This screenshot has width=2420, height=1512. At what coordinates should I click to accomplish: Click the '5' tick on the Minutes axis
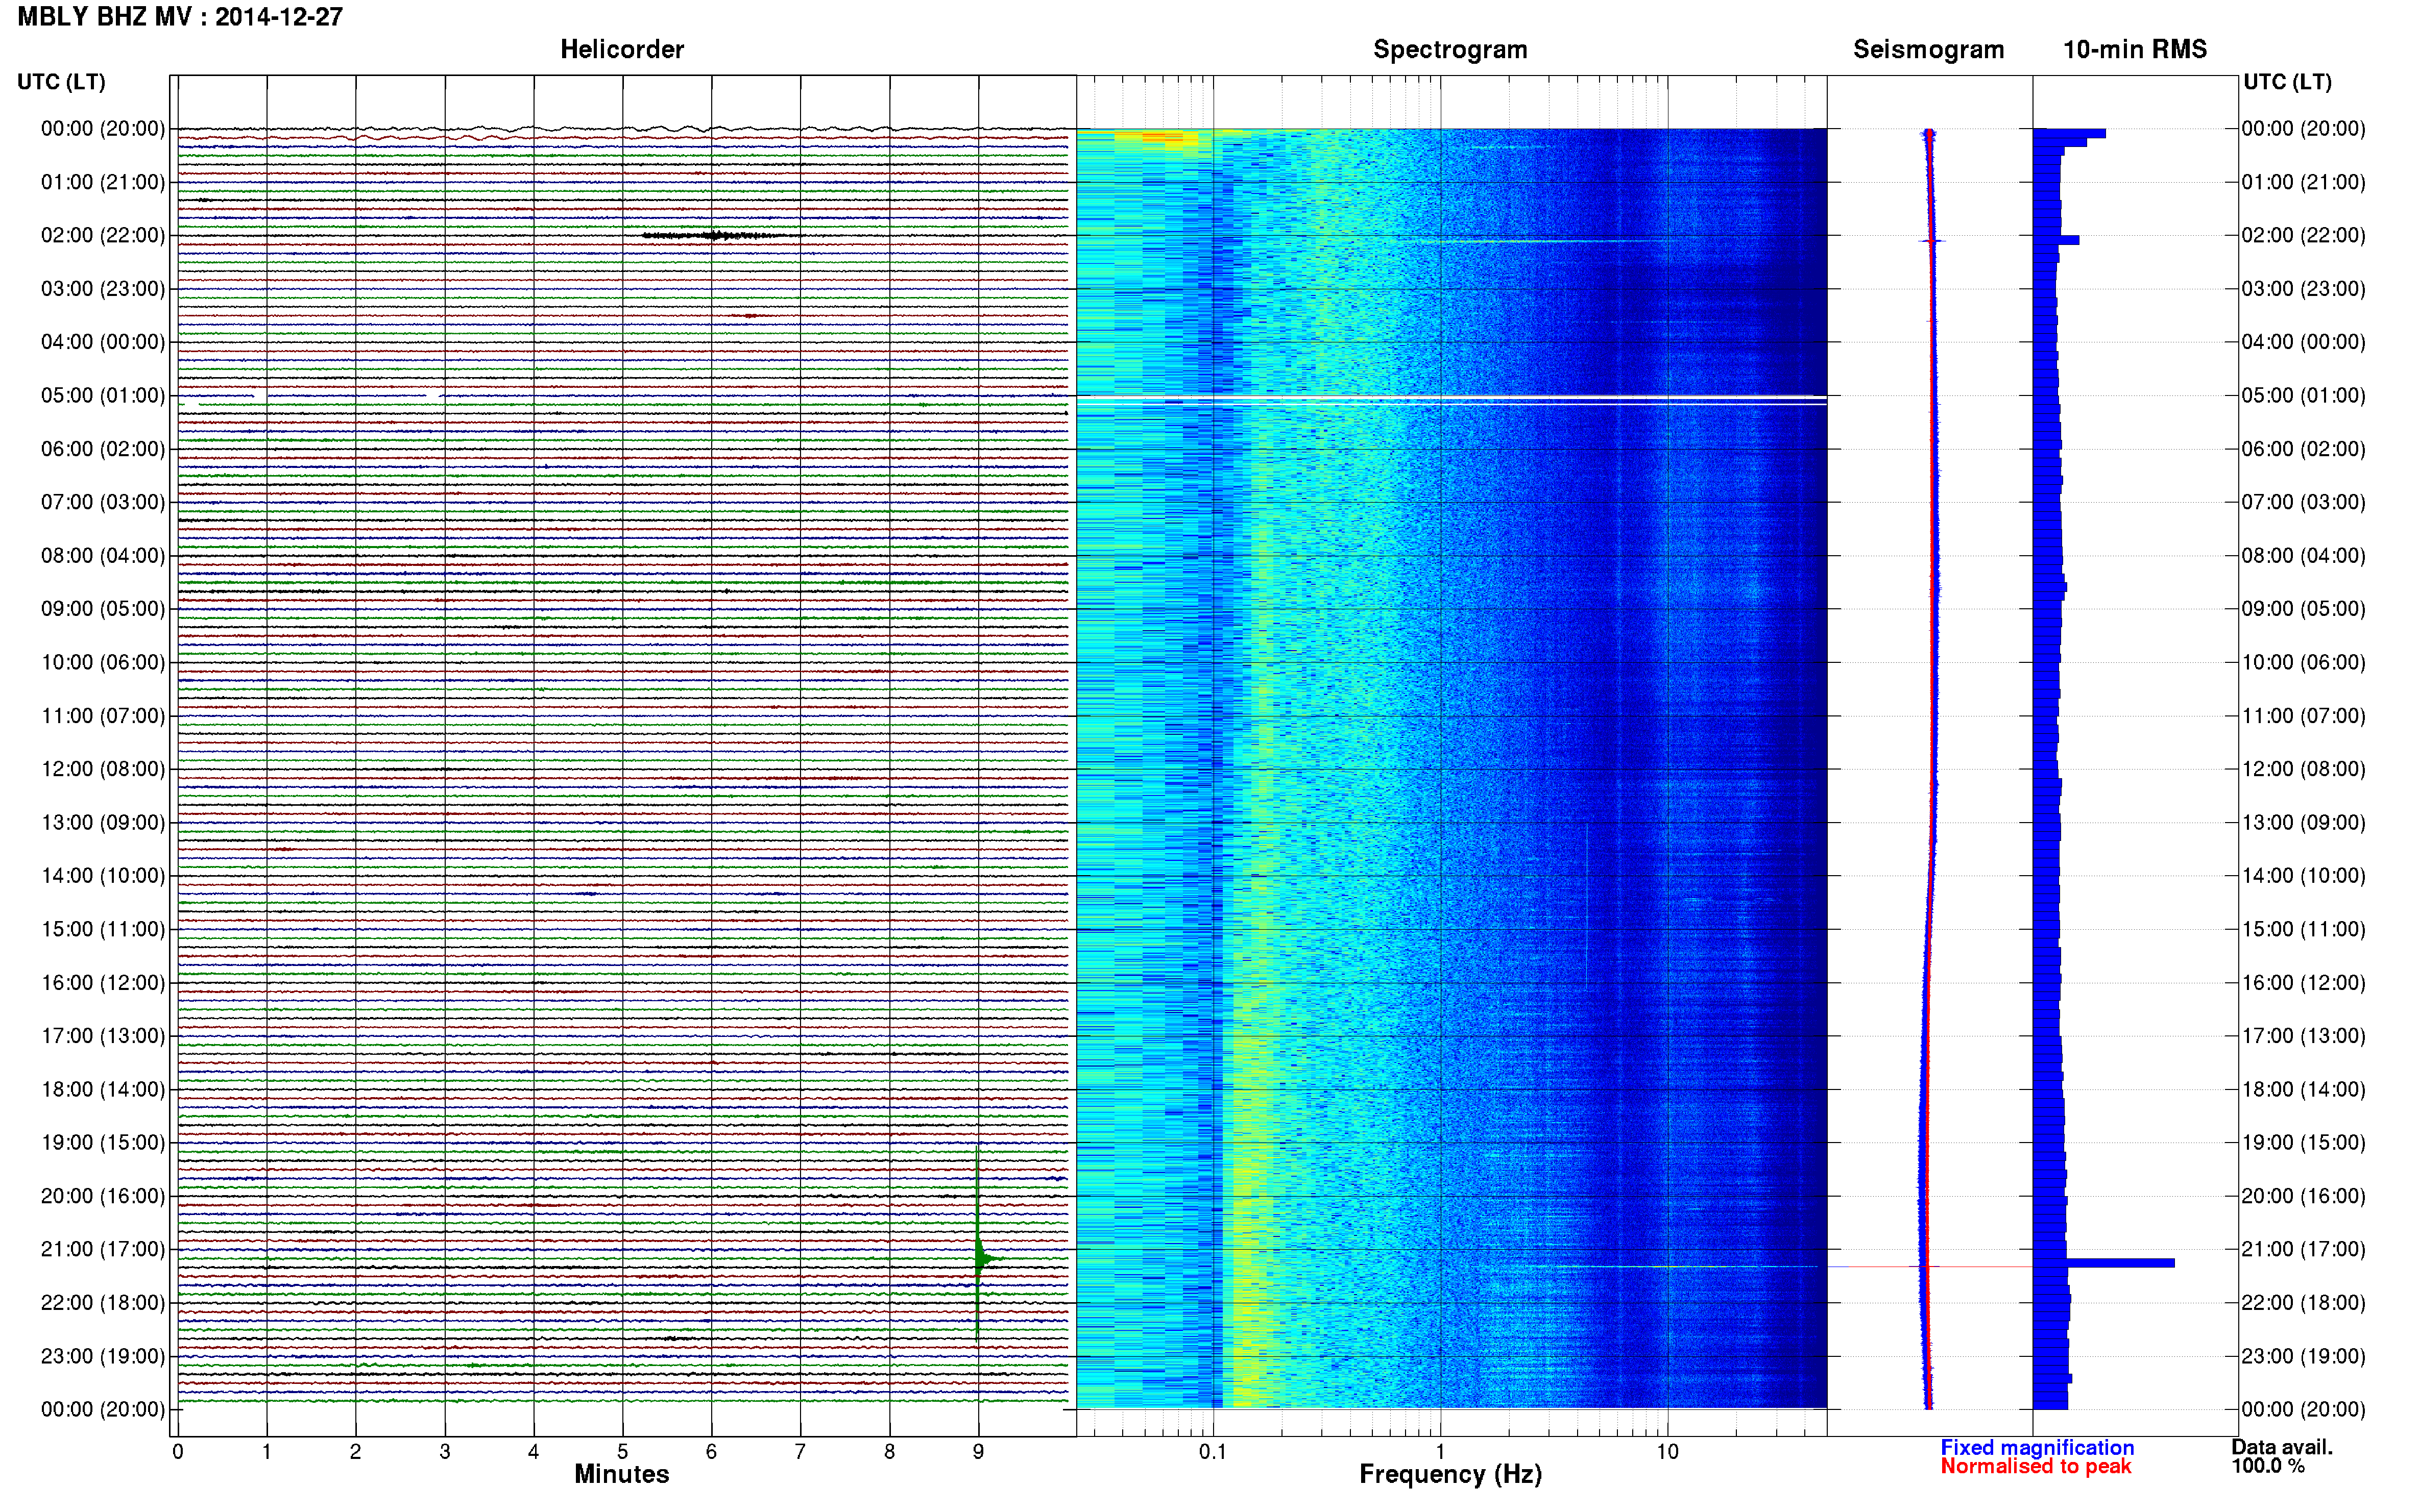(x=622, y=1452)
